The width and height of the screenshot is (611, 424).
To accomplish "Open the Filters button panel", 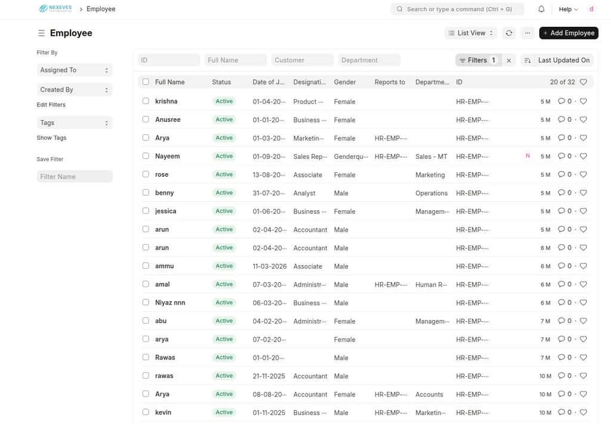I will click(478, 60).
